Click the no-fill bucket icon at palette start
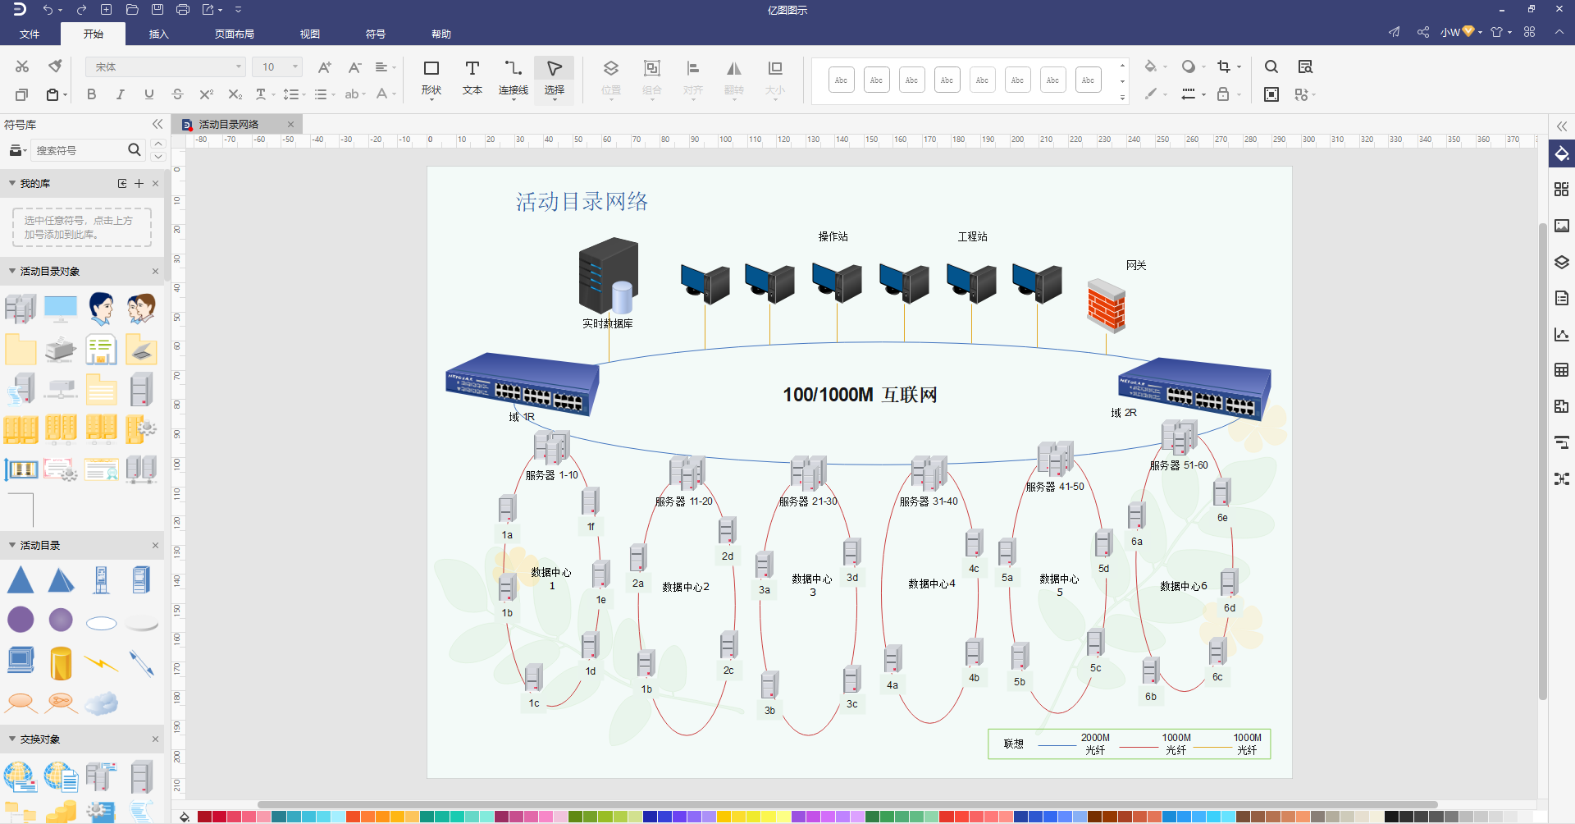 [x=185, y=817]
